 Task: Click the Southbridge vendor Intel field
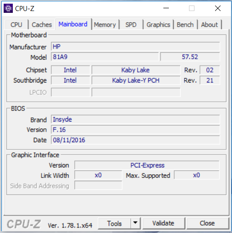pyautogui.click(x=70, y=80)
